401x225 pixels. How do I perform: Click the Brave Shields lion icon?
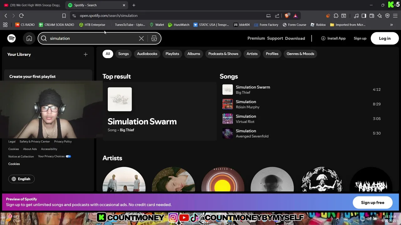pos(287,16)
